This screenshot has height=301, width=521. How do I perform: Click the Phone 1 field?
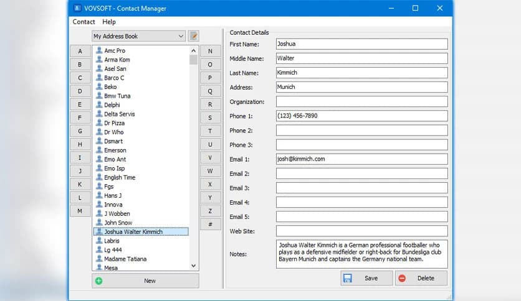(x=362, y=116)
